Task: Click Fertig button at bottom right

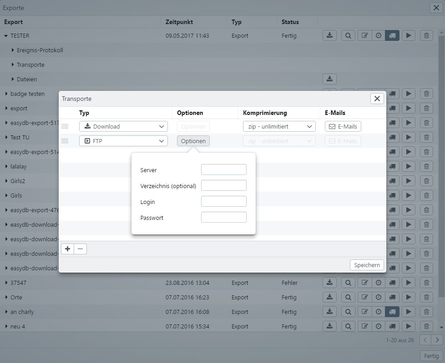Action: [x=431, y=356]
